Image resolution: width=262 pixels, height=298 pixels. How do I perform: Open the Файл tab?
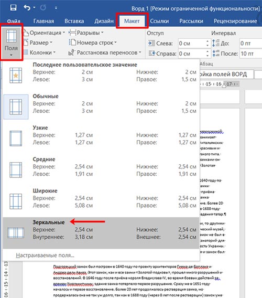coord(14,21)
